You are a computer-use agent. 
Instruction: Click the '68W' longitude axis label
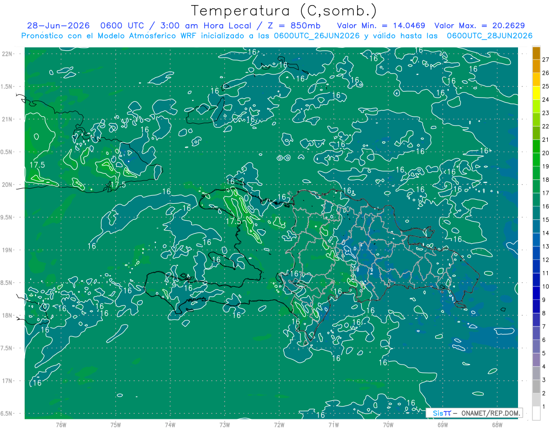click(x=497, y=424)
